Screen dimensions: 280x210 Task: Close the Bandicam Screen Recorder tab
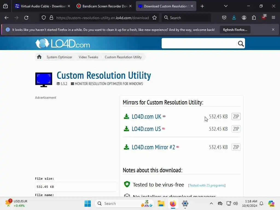[x=130, y=6]
